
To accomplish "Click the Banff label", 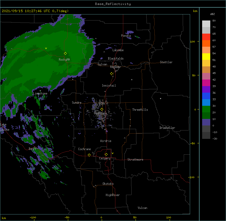I will coord(33,149).
